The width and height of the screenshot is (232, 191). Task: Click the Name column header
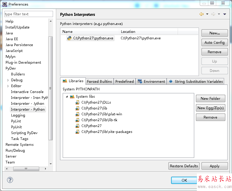[x=90, y=32]
